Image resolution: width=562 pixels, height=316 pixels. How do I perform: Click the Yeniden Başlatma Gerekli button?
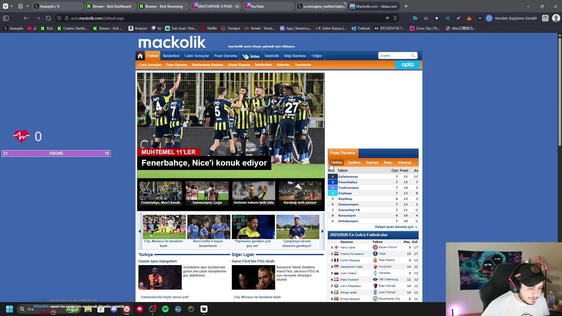coord(511,18)
